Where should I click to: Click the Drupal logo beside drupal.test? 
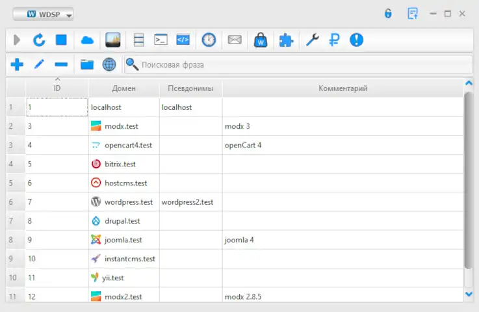96,220
